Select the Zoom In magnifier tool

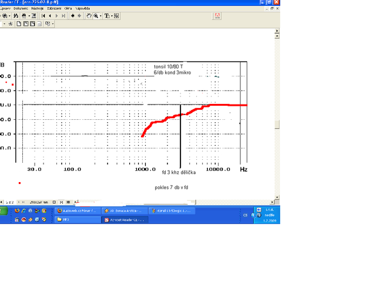96,16
